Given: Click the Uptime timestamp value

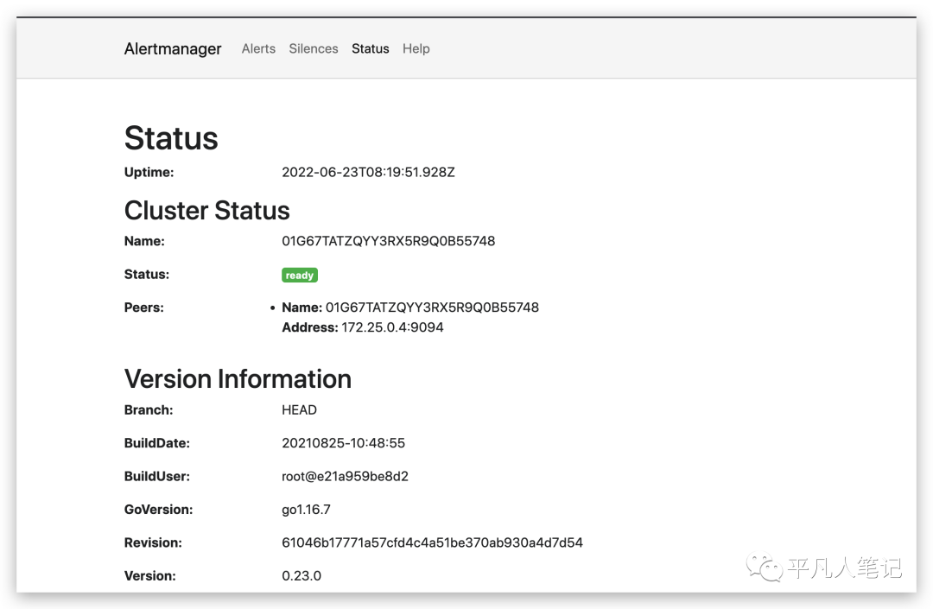Looking at the screenshot, I should coord(368,172).
